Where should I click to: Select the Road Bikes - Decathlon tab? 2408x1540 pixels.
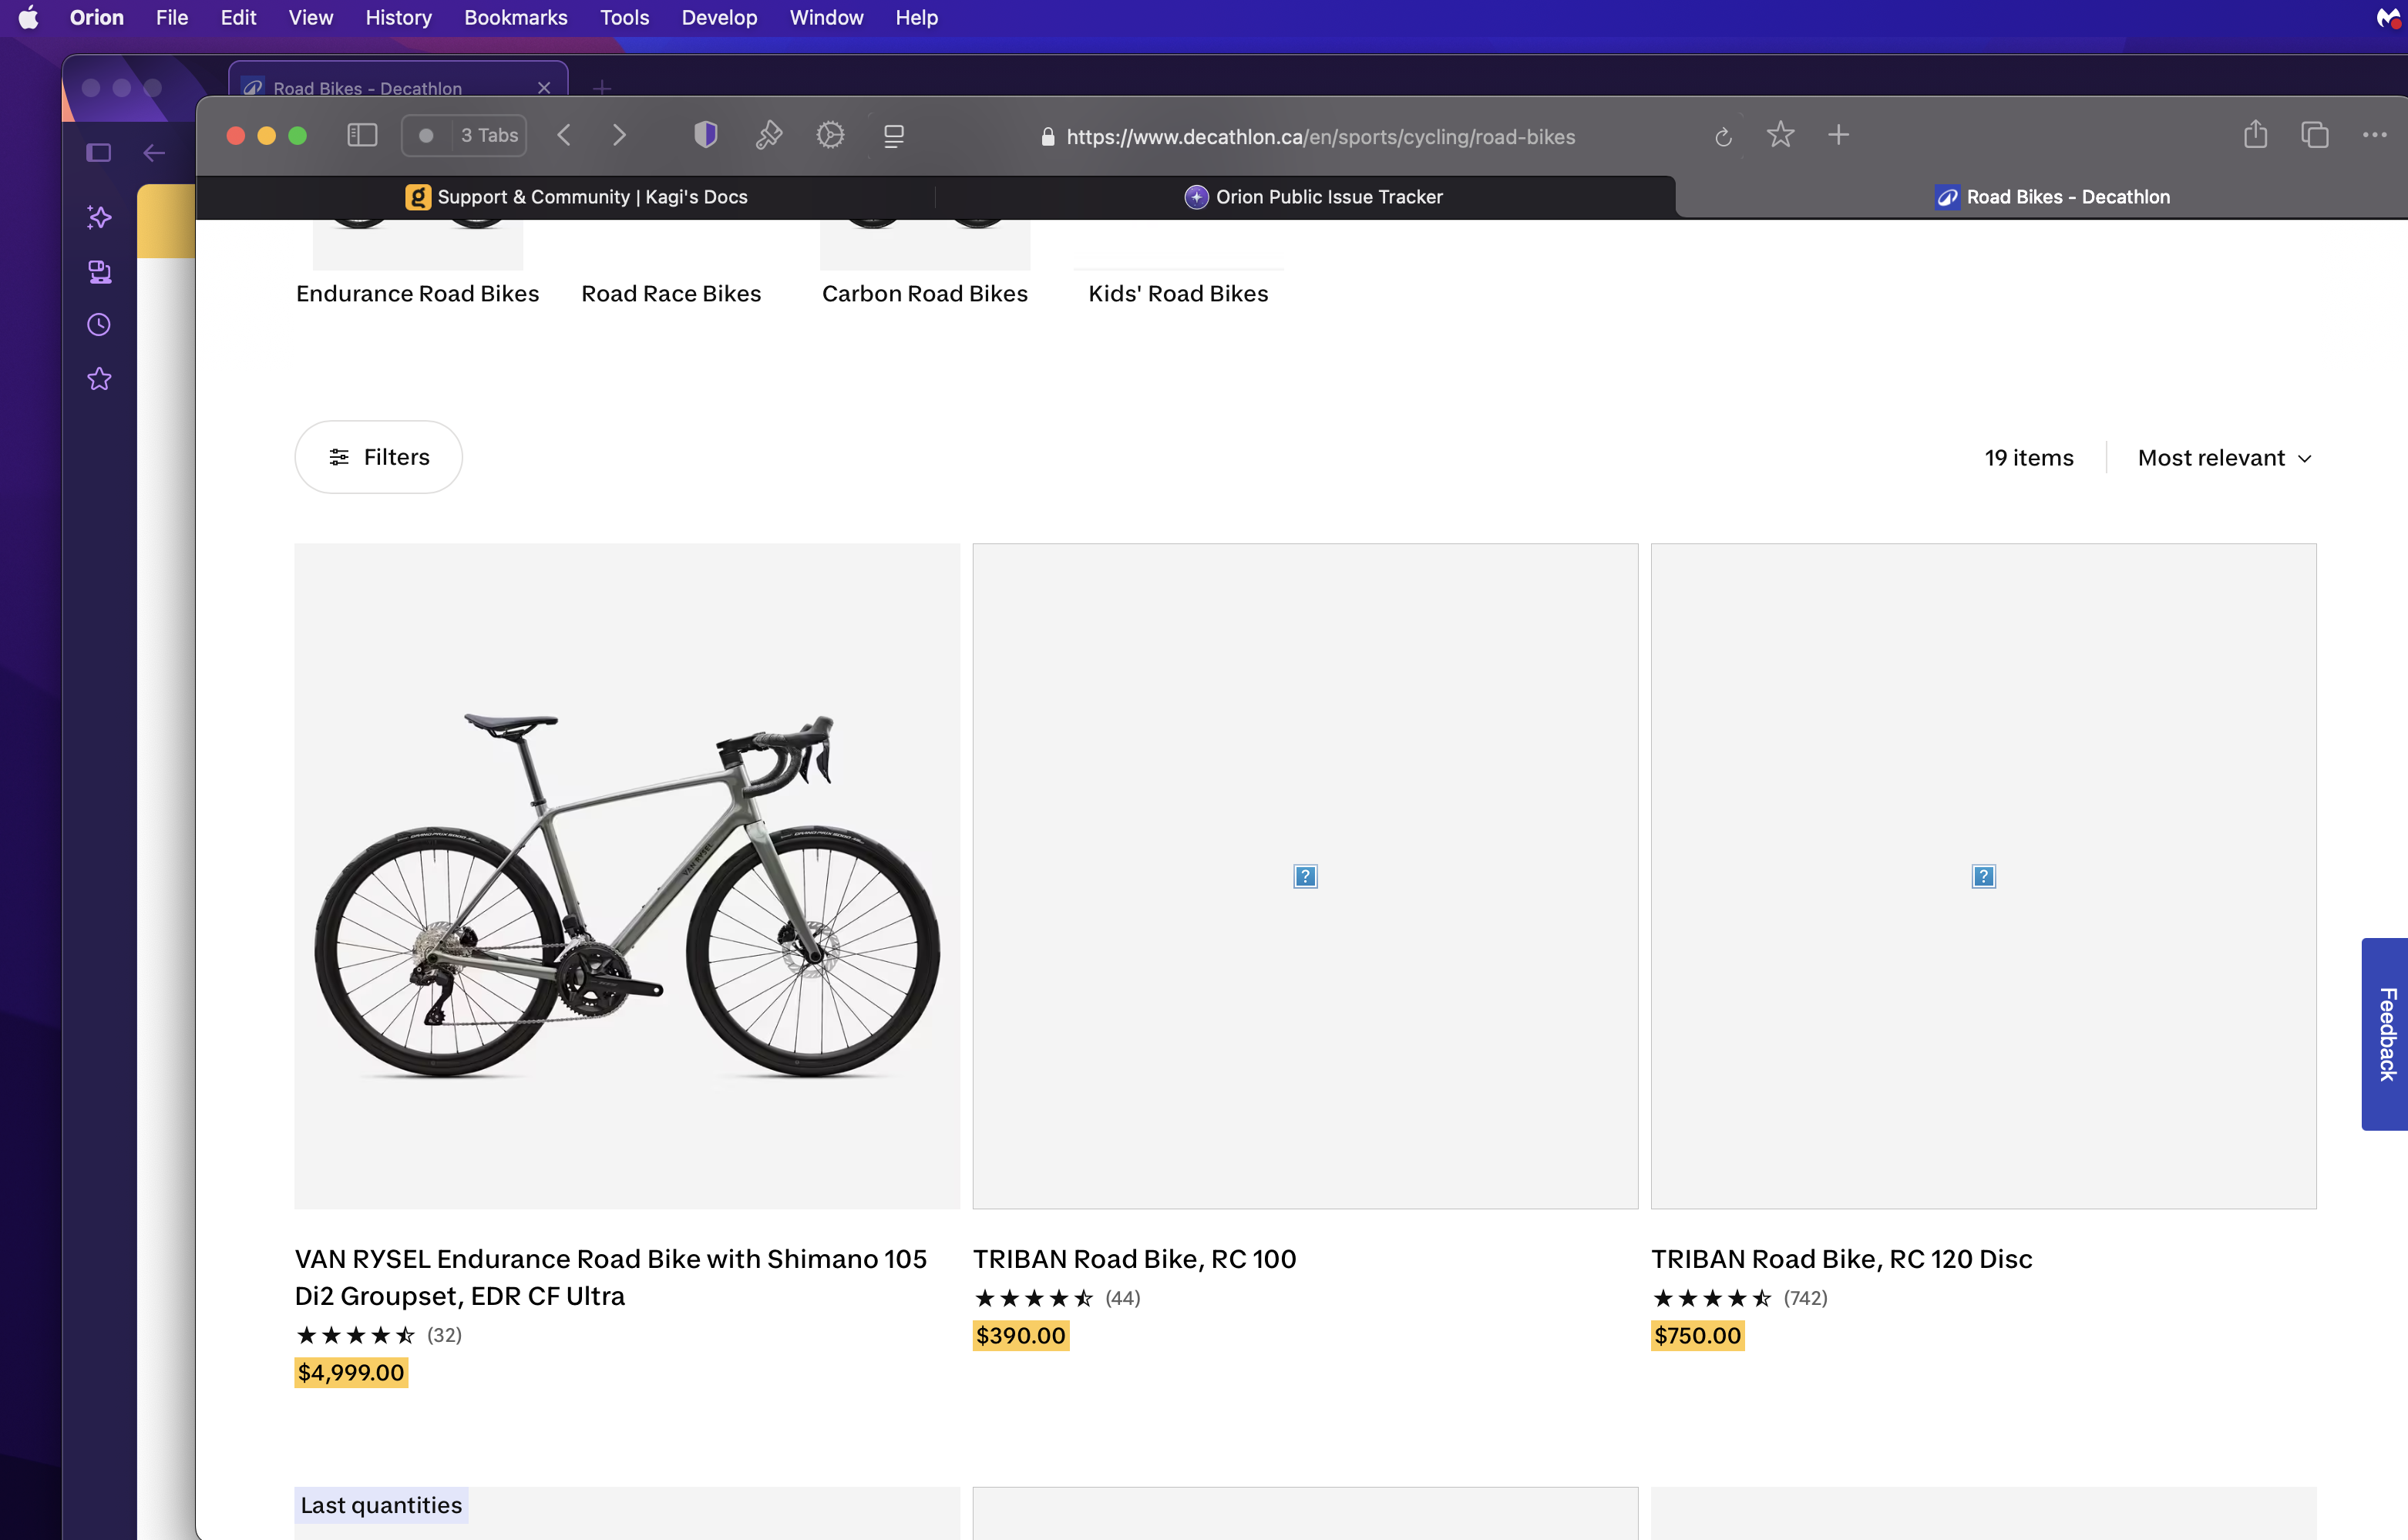pos(2052,197)
